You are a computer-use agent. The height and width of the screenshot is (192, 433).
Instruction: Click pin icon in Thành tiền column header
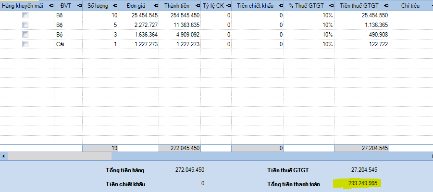198,6
